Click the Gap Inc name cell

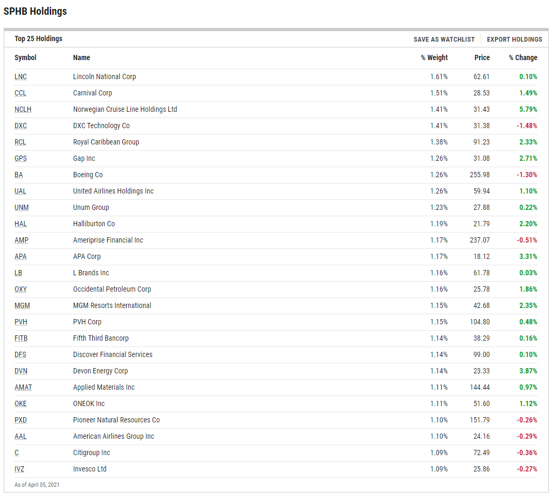pos(84,158)
